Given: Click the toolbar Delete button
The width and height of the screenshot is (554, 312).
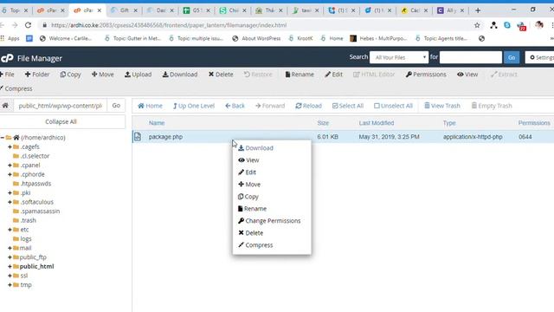Looking at the screenshot, I should (x=221, y=75).
